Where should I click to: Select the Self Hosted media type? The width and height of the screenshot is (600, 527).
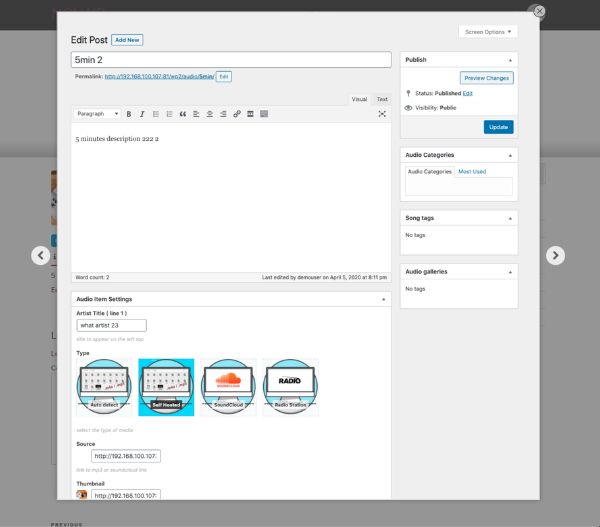click(166, 387)
